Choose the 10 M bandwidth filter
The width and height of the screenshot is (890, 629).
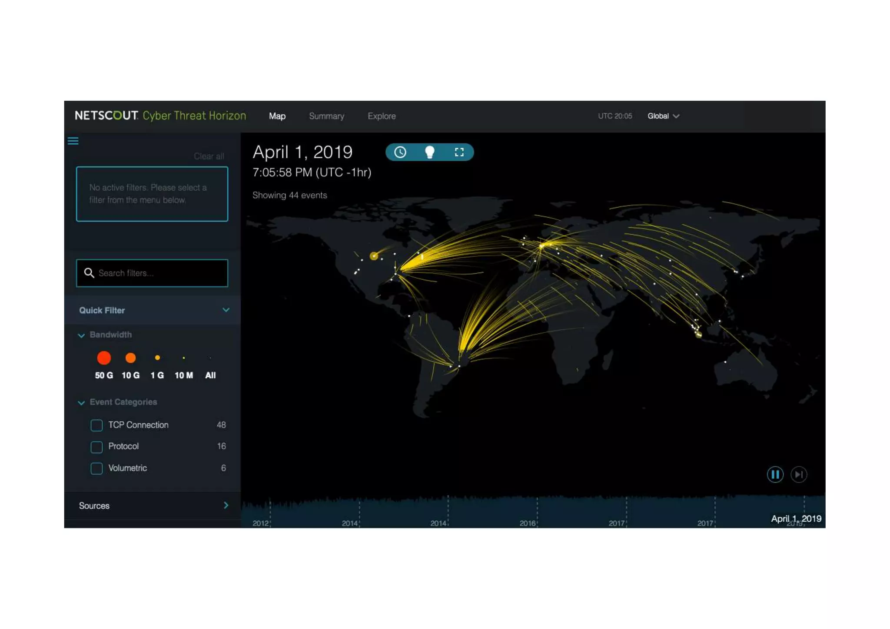pos(184,359)
